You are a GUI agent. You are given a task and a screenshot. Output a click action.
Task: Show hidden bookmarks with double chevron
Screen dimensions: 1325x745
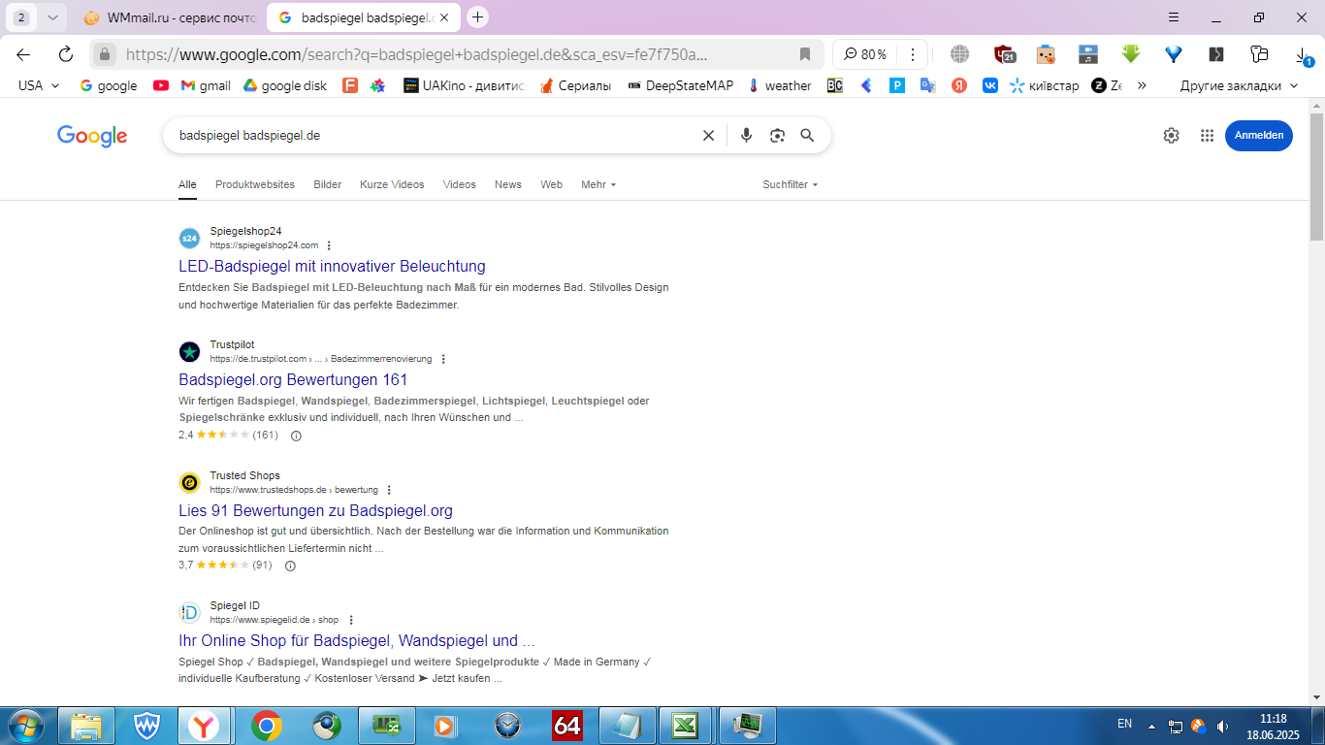coord(1142,85)
